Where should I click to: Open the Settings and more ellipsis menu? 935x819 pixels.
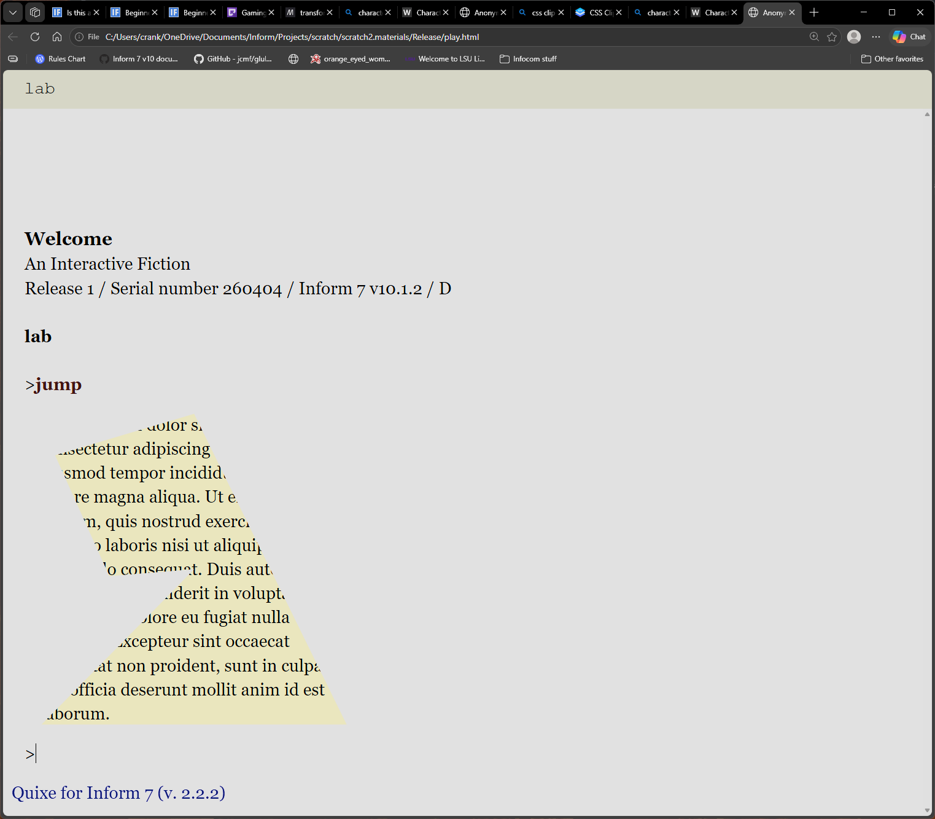tap(876, 37)
